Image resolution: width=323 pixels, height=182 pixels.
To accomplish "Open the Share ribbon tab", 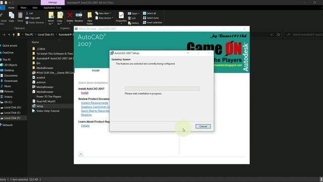I will click(23, 8).
